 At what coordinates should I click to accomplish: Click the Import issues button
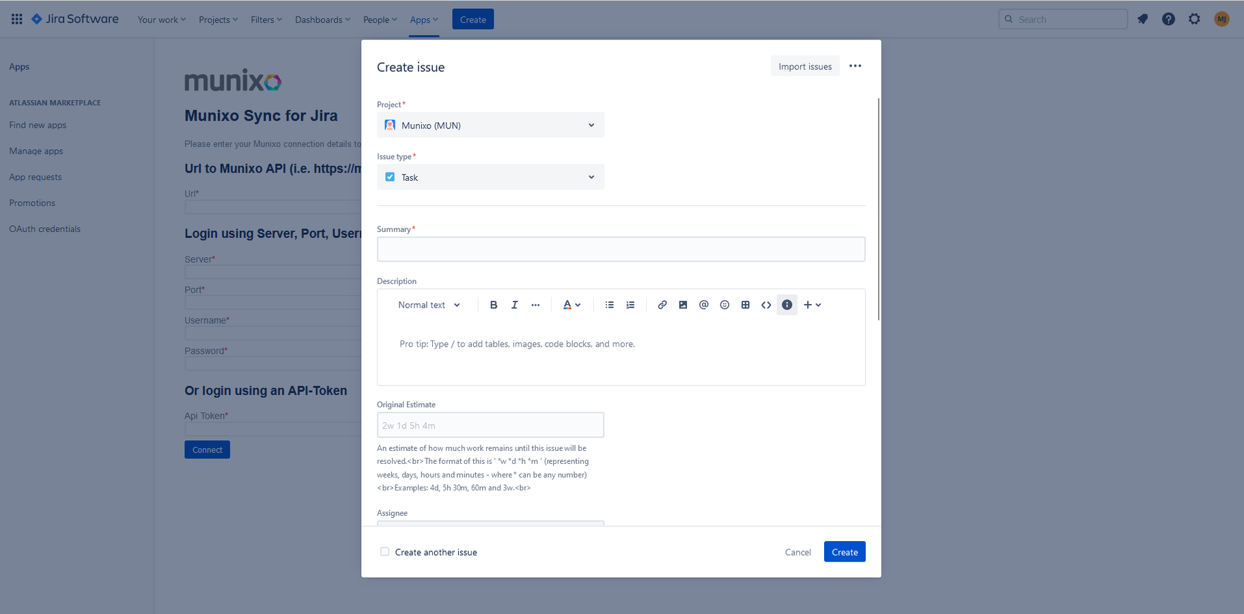[805, 66]
